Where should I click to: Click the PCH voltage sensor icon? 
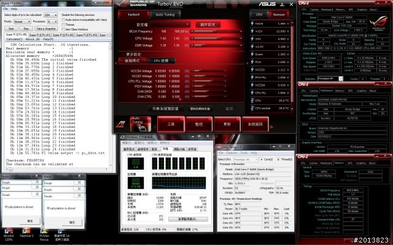pyautogui.click(x=252, y=62)
